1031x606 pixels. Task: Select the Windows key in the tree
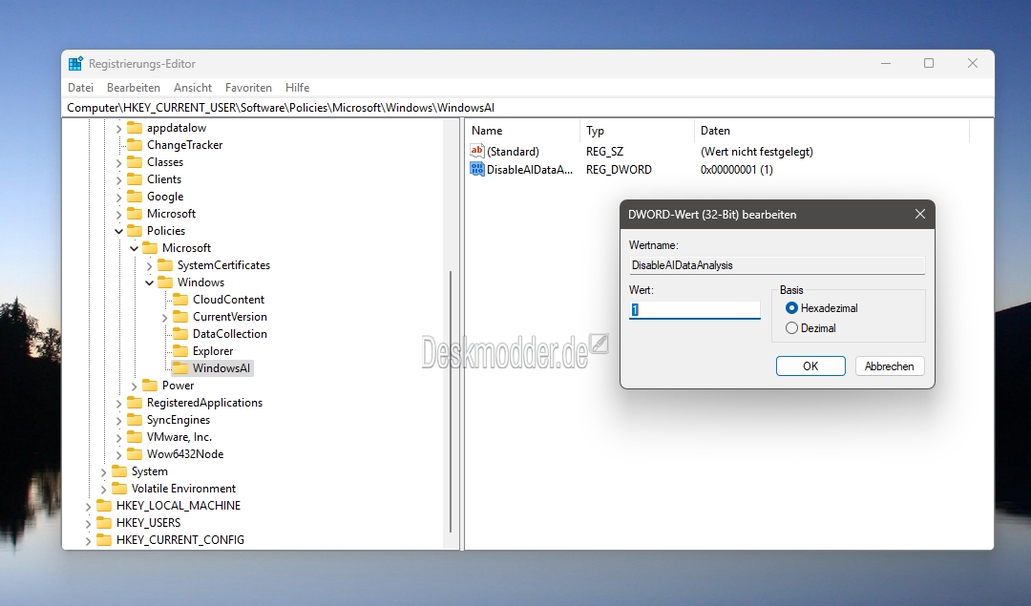pyautogui.click(x=200, y=282)
